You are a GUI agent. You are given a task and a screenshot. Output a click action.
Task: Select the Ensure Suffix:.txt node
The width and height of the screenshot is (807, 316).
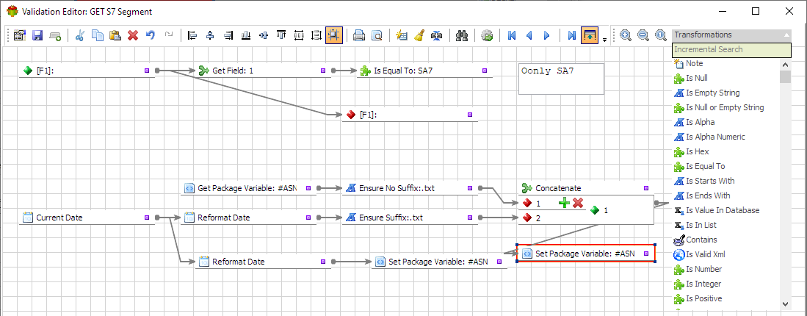410,218
